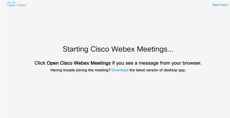Click the word Click beginning the instruction

coord(40,63)
